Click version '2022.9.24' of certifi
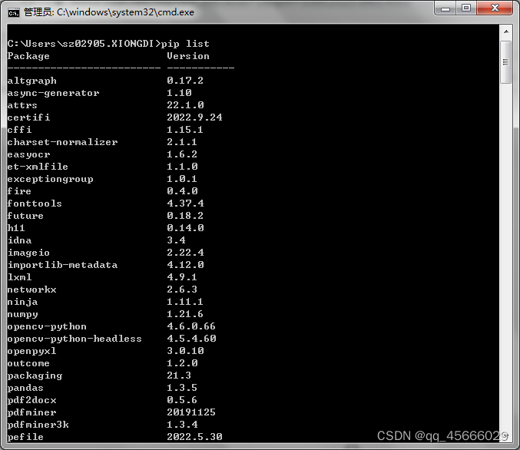 [194, 117]
